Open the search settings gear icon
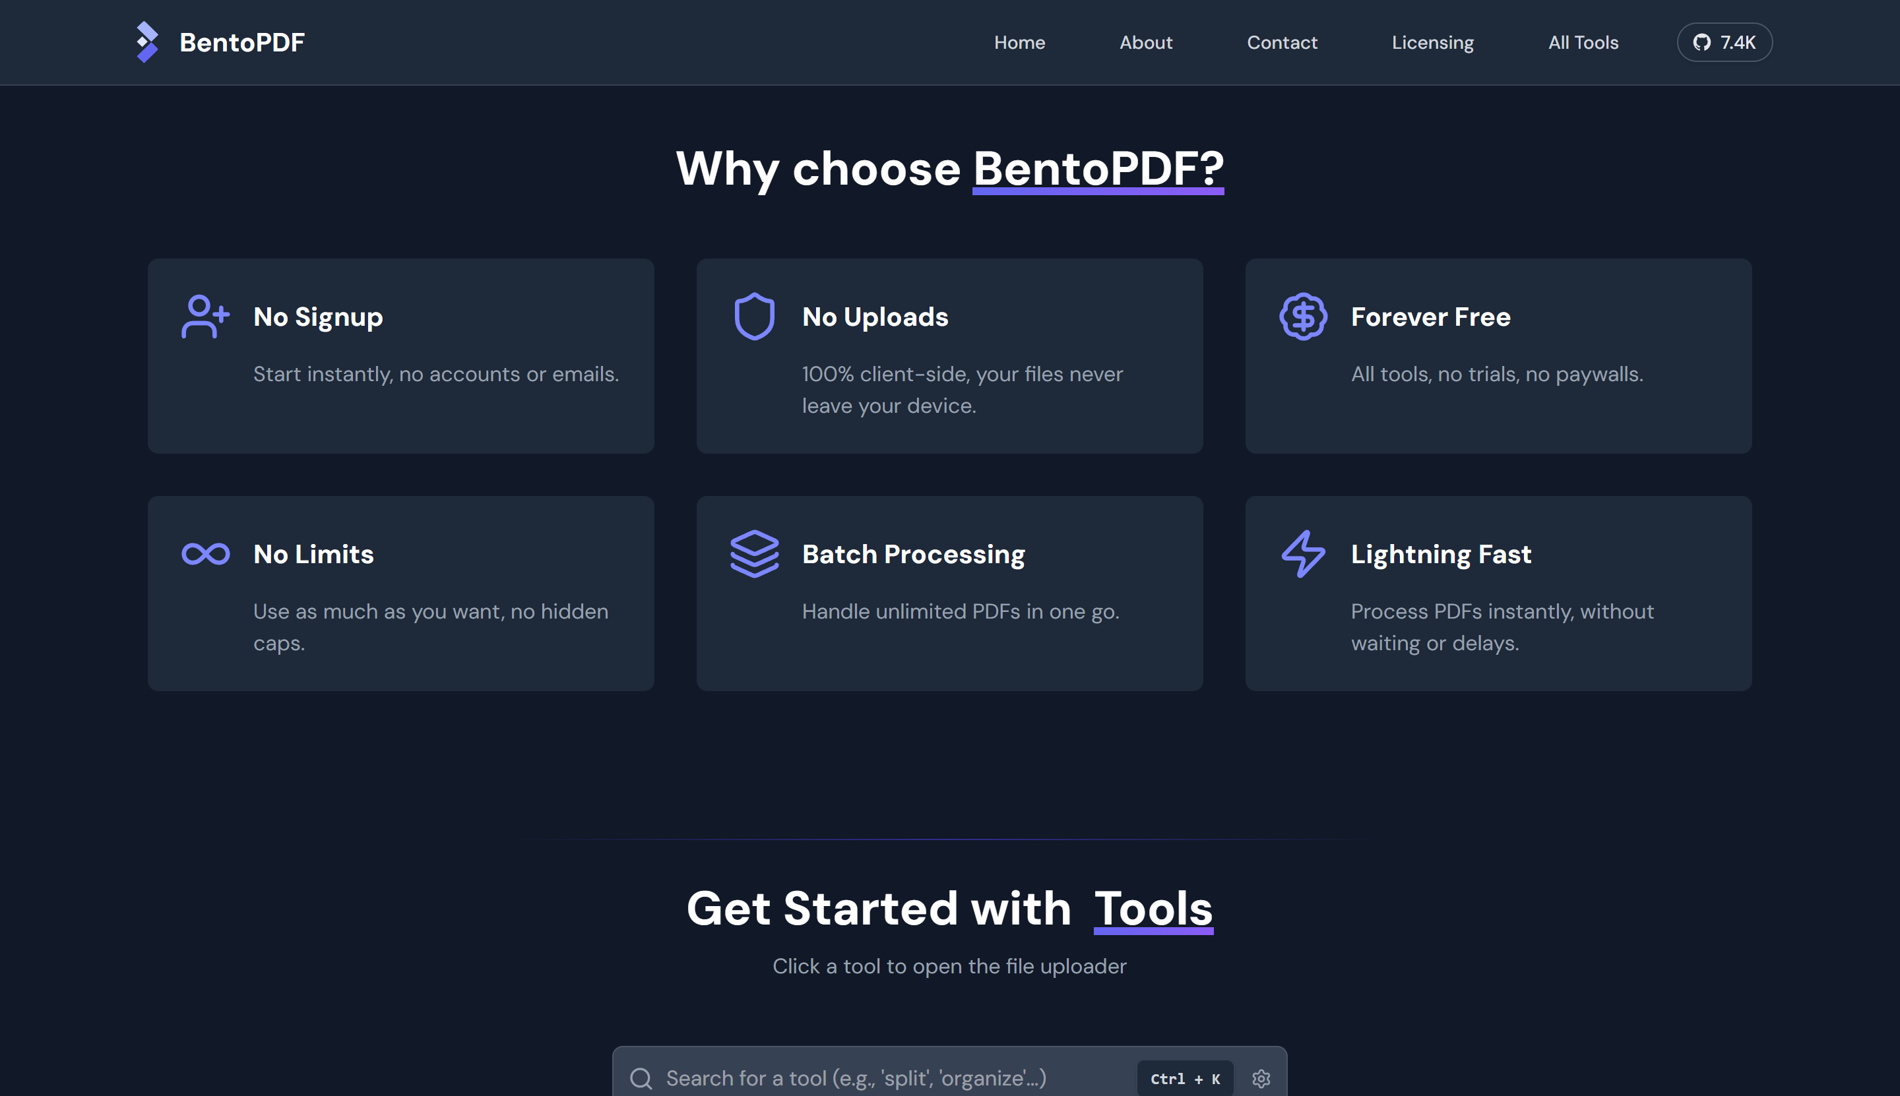The width and height of the screenshot is (1900, 1096). [1261, 1078]
